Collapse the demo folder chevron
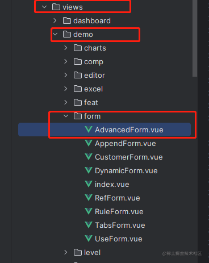The image size is (209, 263). [55, 34]
